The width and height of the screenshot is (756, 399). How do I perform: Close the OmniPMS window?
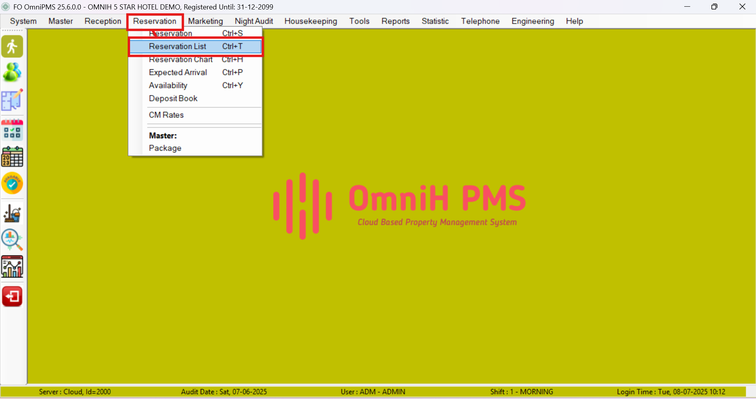pyautogui.click(x=742, y=7)
